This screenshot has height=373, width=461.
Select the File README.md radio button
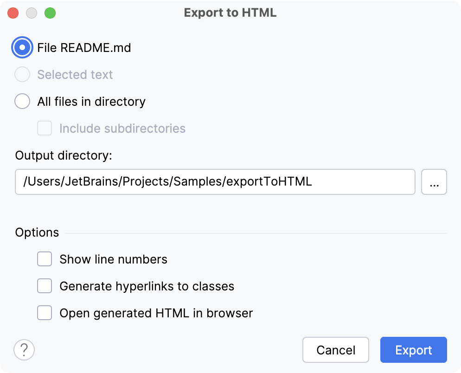pos(22,47)
